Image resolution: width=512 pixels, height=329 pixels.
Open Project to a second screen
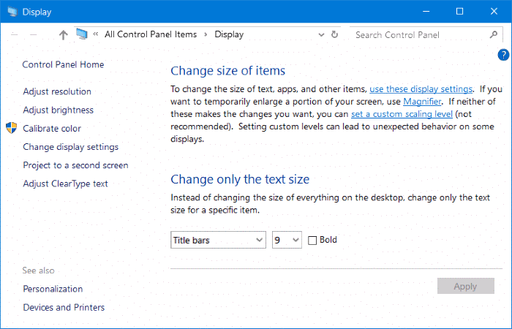(75, 165)
